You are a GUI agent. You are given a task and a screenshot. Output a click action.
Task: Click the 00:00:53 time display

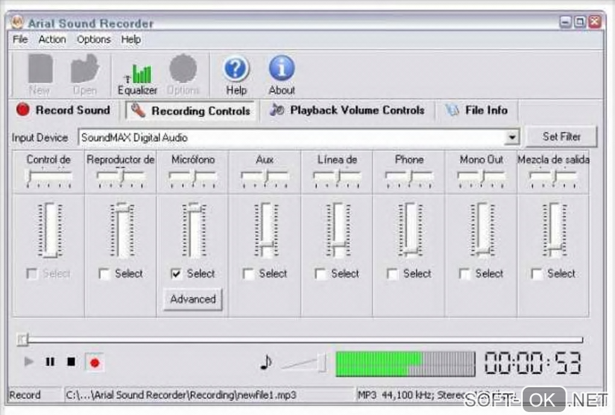pyautogui.click(x=532, y=363)
